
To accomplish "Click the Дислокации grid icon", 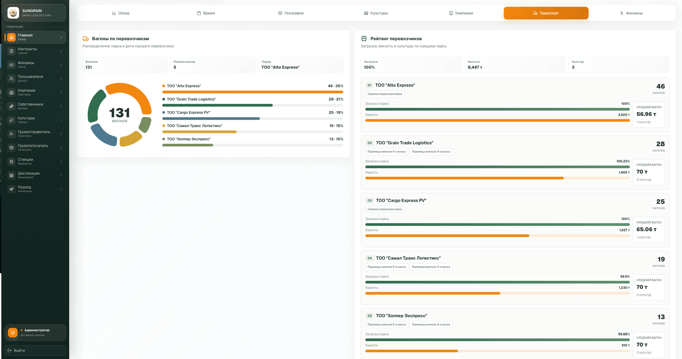I will (11, 175).
